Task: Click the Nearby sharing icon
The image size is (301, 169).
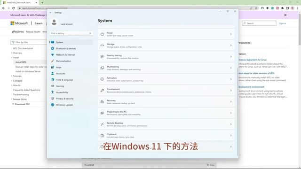Action: (x=102, y=57)
